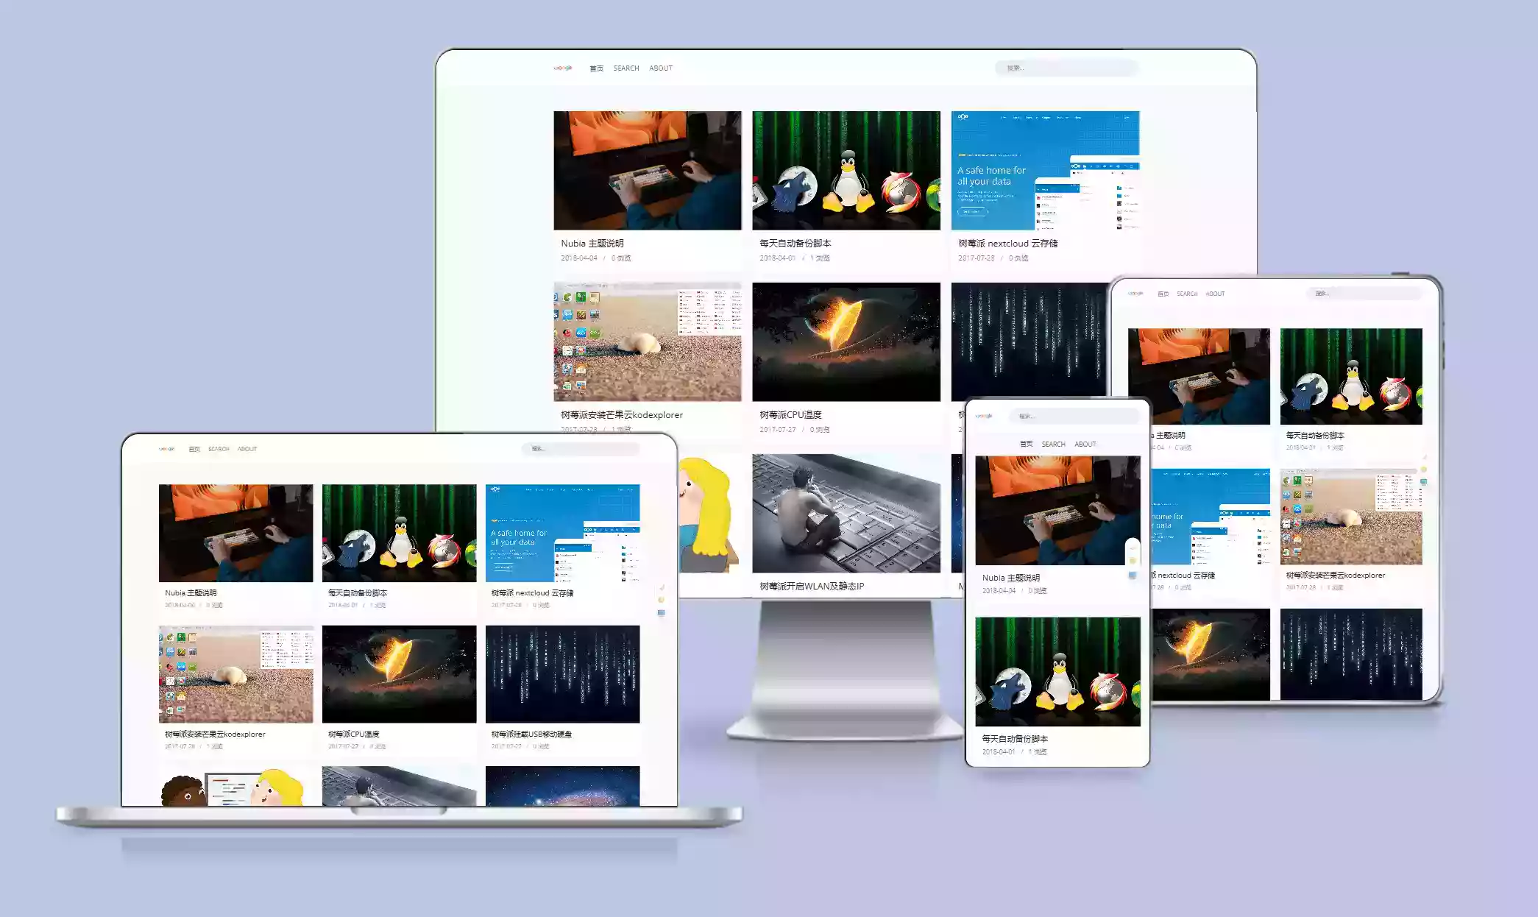Open the Nubia 主题说明 post title on the monitor

click(x=592, y=244)
